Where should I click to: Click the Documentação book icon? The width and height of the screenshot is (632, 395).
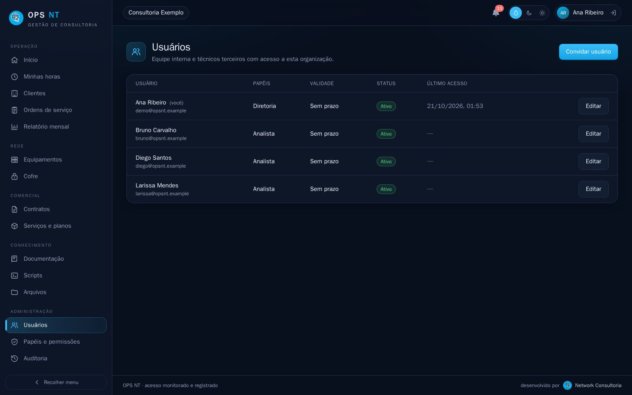14,259
